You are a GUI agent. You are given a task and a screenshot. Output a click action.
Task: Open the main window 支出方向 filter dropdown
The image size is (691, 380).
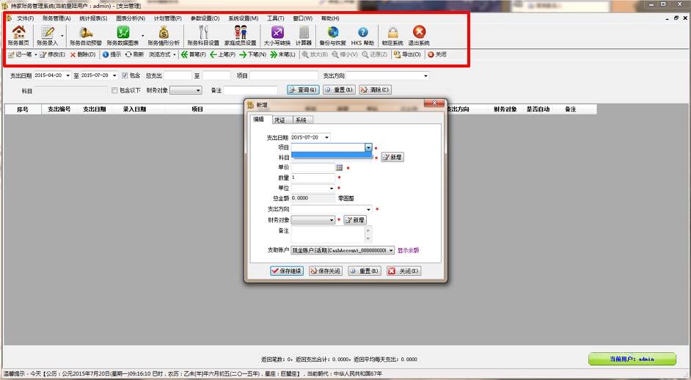click(x=425, y=76)
